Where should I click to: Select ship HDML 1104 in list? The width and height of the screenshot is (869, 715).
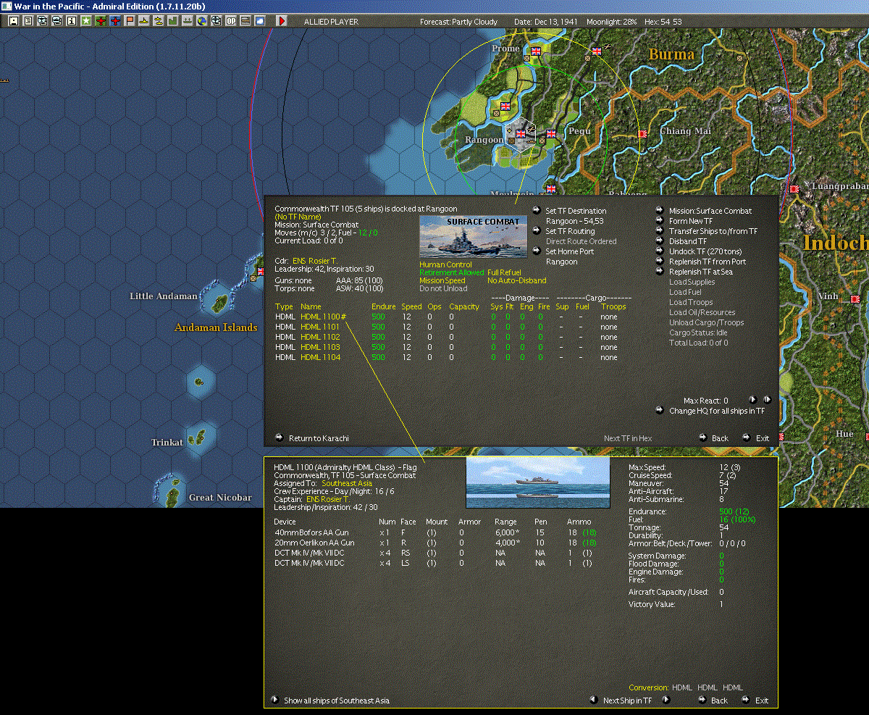[x=319, y=357]
